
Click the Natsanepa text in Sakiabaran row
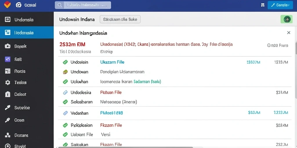click(x=118, y=102)
